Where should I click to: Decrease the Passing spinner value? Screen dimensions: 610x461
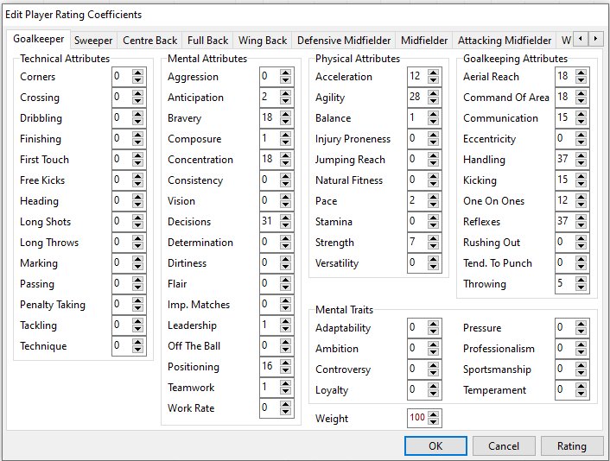(137, 287)
